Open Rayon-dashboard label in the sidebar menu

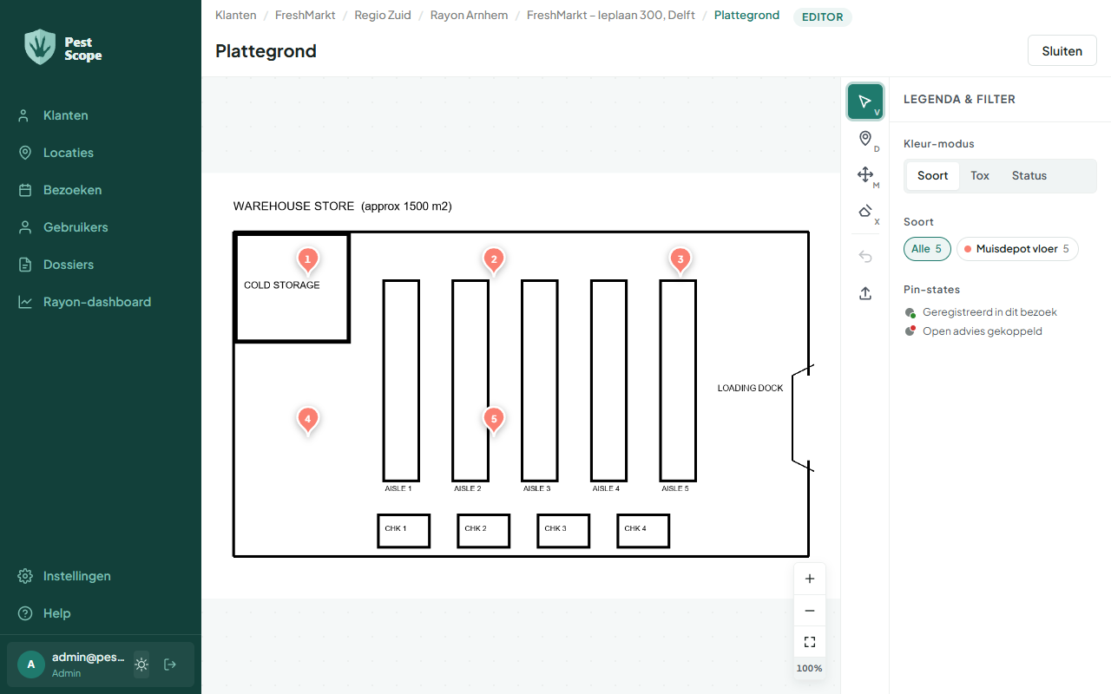97,302
